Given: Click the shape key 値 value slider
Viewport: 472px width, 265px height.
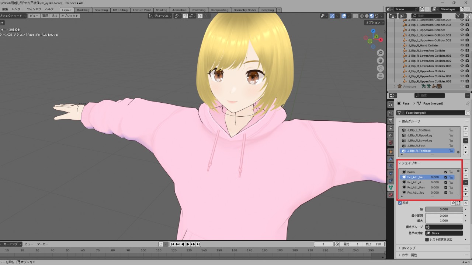Looking at the screenshot, I should [x=444, y=209].
